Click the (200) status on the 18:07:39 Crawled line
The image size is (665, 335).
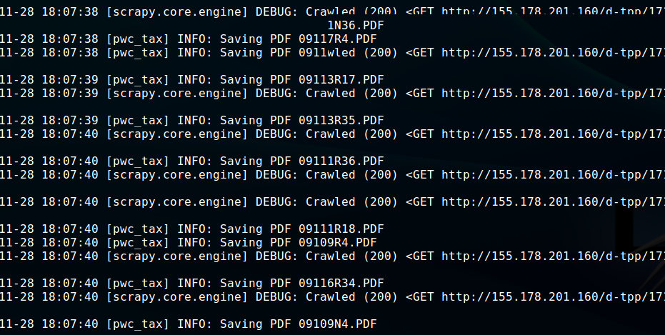click(x=381, y=94)
